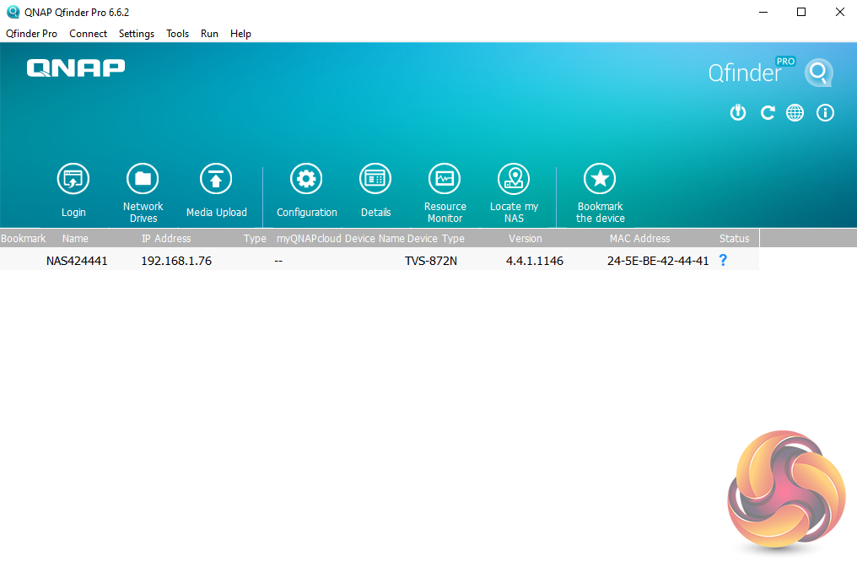
Task: Open the Qfinder Pro menu
Action: click(31, 34)
